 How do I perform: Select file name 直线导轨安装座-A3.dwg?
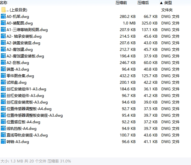tap(27, 135)
